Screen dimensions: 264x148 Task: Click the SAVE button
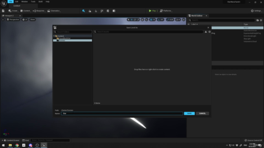(x=189, y=113)
